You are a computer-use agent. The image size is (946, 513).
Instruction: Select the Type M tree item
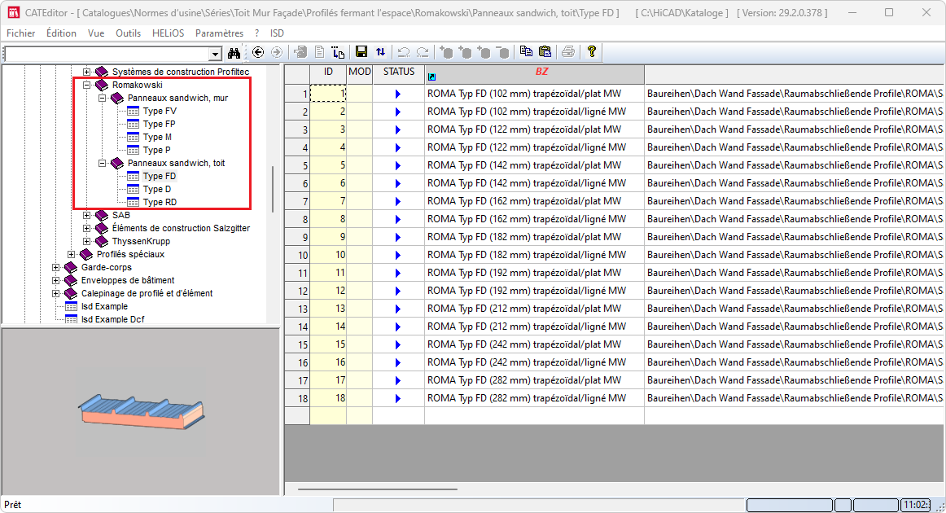click(x=157, y=137)
